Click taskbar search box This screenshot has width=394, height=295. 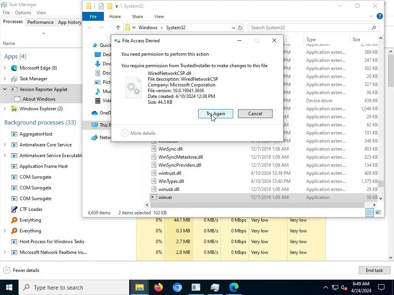74,287
